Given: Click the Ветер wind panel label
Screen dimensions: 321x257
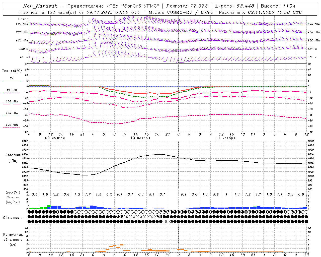Looking at the screenshot, I should [x=23, y=19].
